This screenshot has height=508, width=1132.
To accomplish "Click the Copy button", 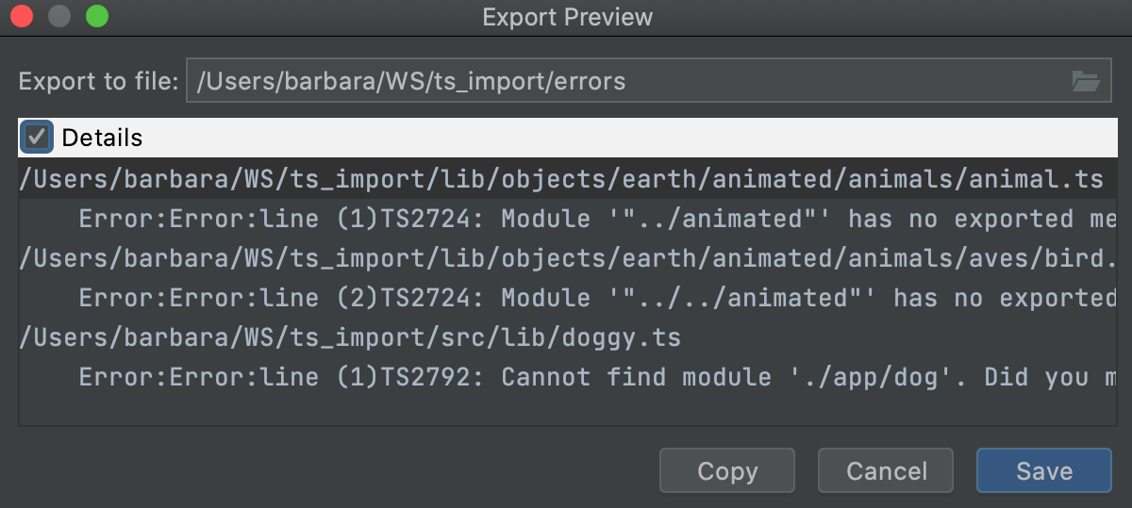I will (726, 470).
